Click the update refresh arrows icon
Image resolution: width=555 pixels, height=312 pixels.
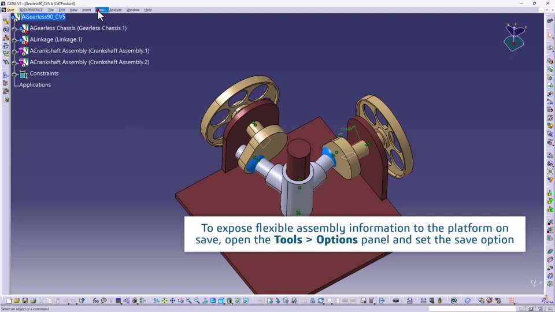click(321, 300)
